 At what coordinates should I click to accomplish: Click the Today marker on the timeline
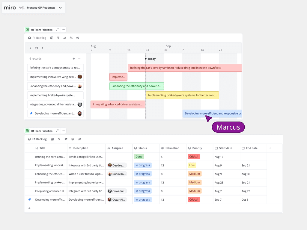[150, 59]
